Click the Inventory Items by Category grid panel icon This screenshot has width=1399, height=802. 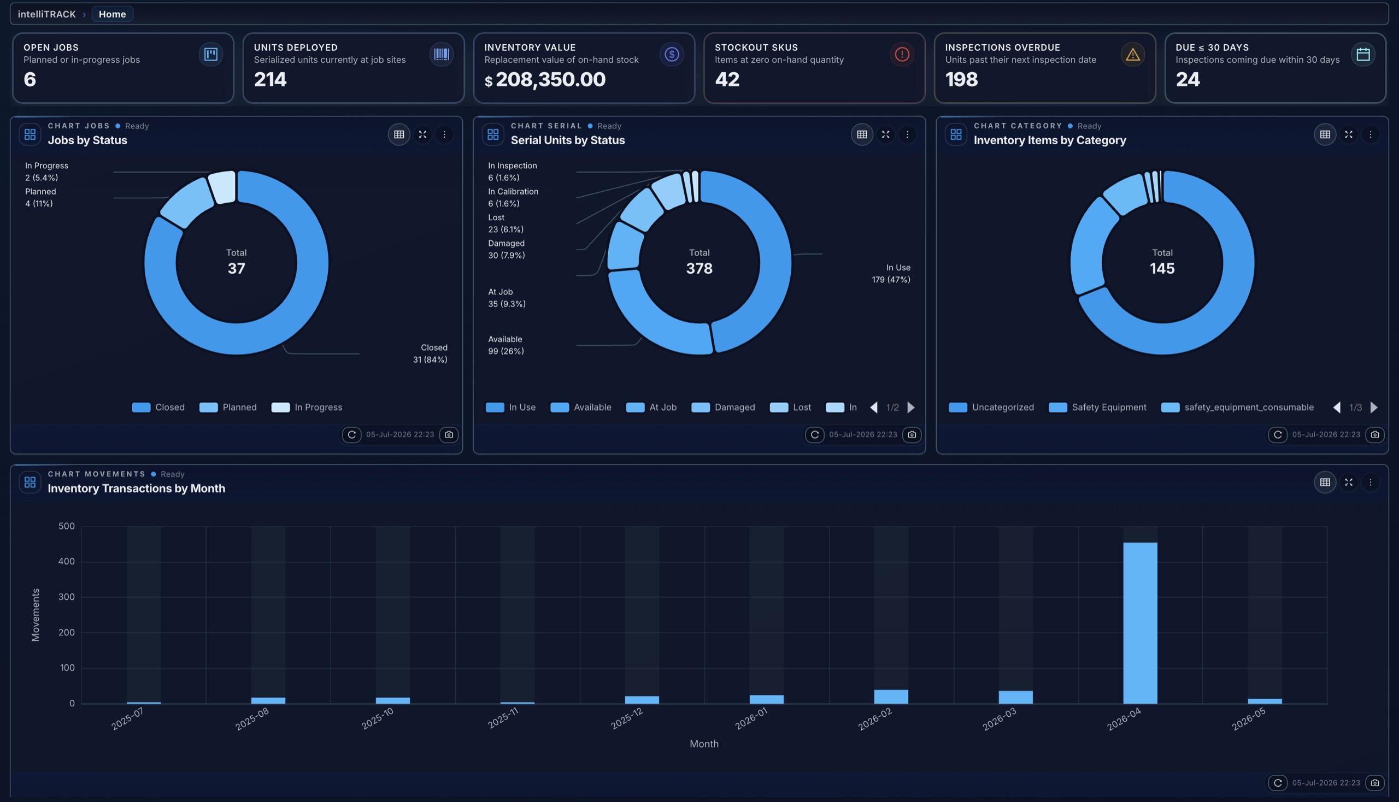[955, 134]
